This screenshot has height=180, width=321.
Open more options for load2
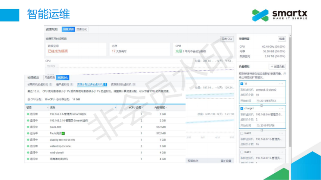[281, 133]
